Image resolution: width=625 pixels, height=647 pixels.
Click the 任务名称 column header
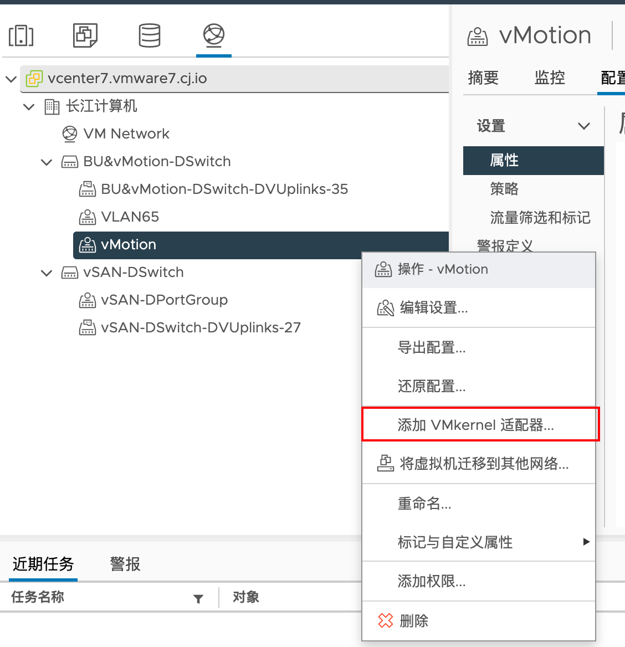coord(38,597)
